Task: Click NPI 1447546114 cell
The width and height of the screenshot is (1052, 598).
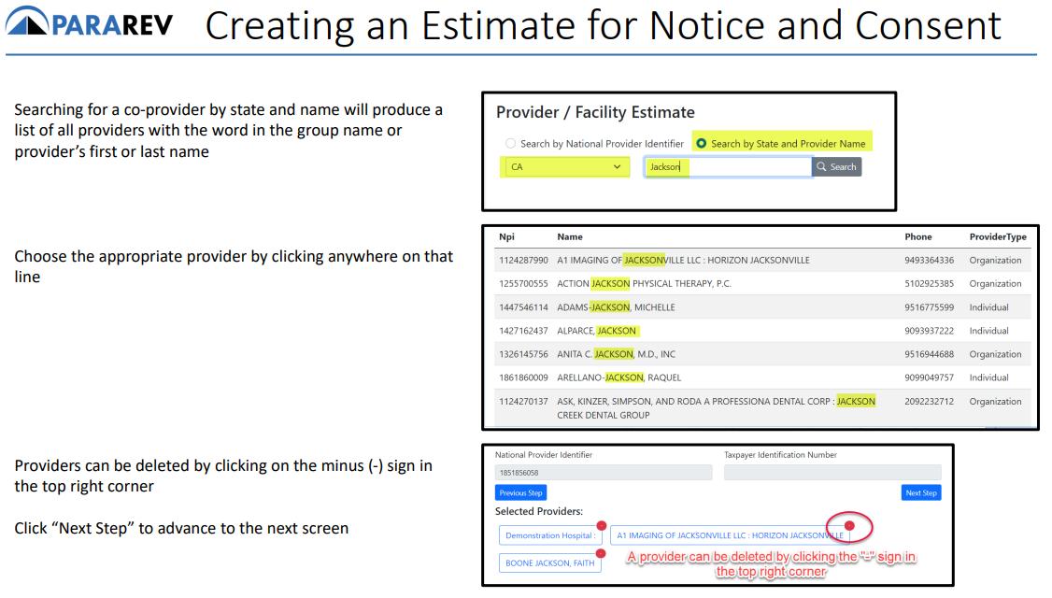Action: (x=523, y=307)
